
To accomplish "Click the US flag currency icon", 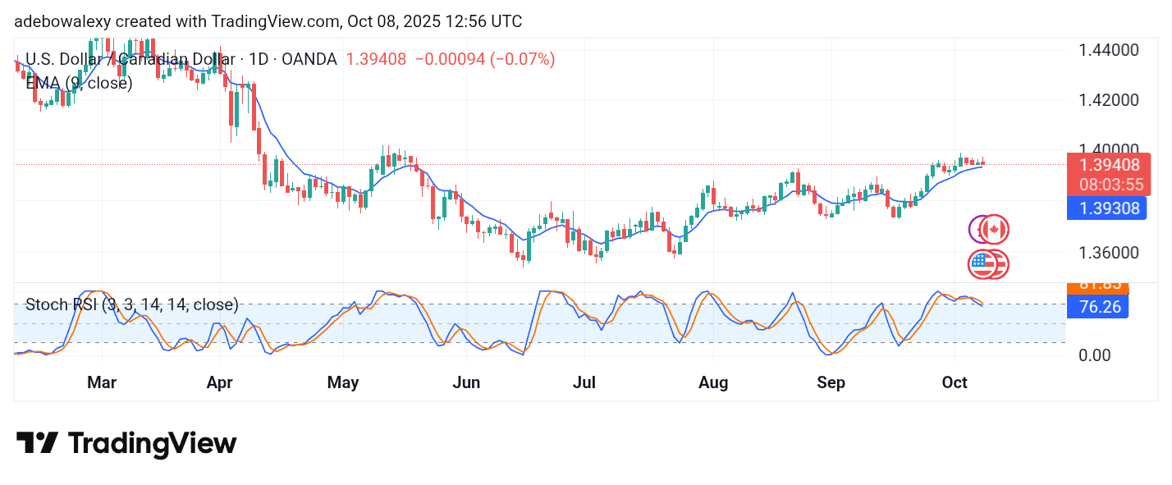I will click(982, 264).
